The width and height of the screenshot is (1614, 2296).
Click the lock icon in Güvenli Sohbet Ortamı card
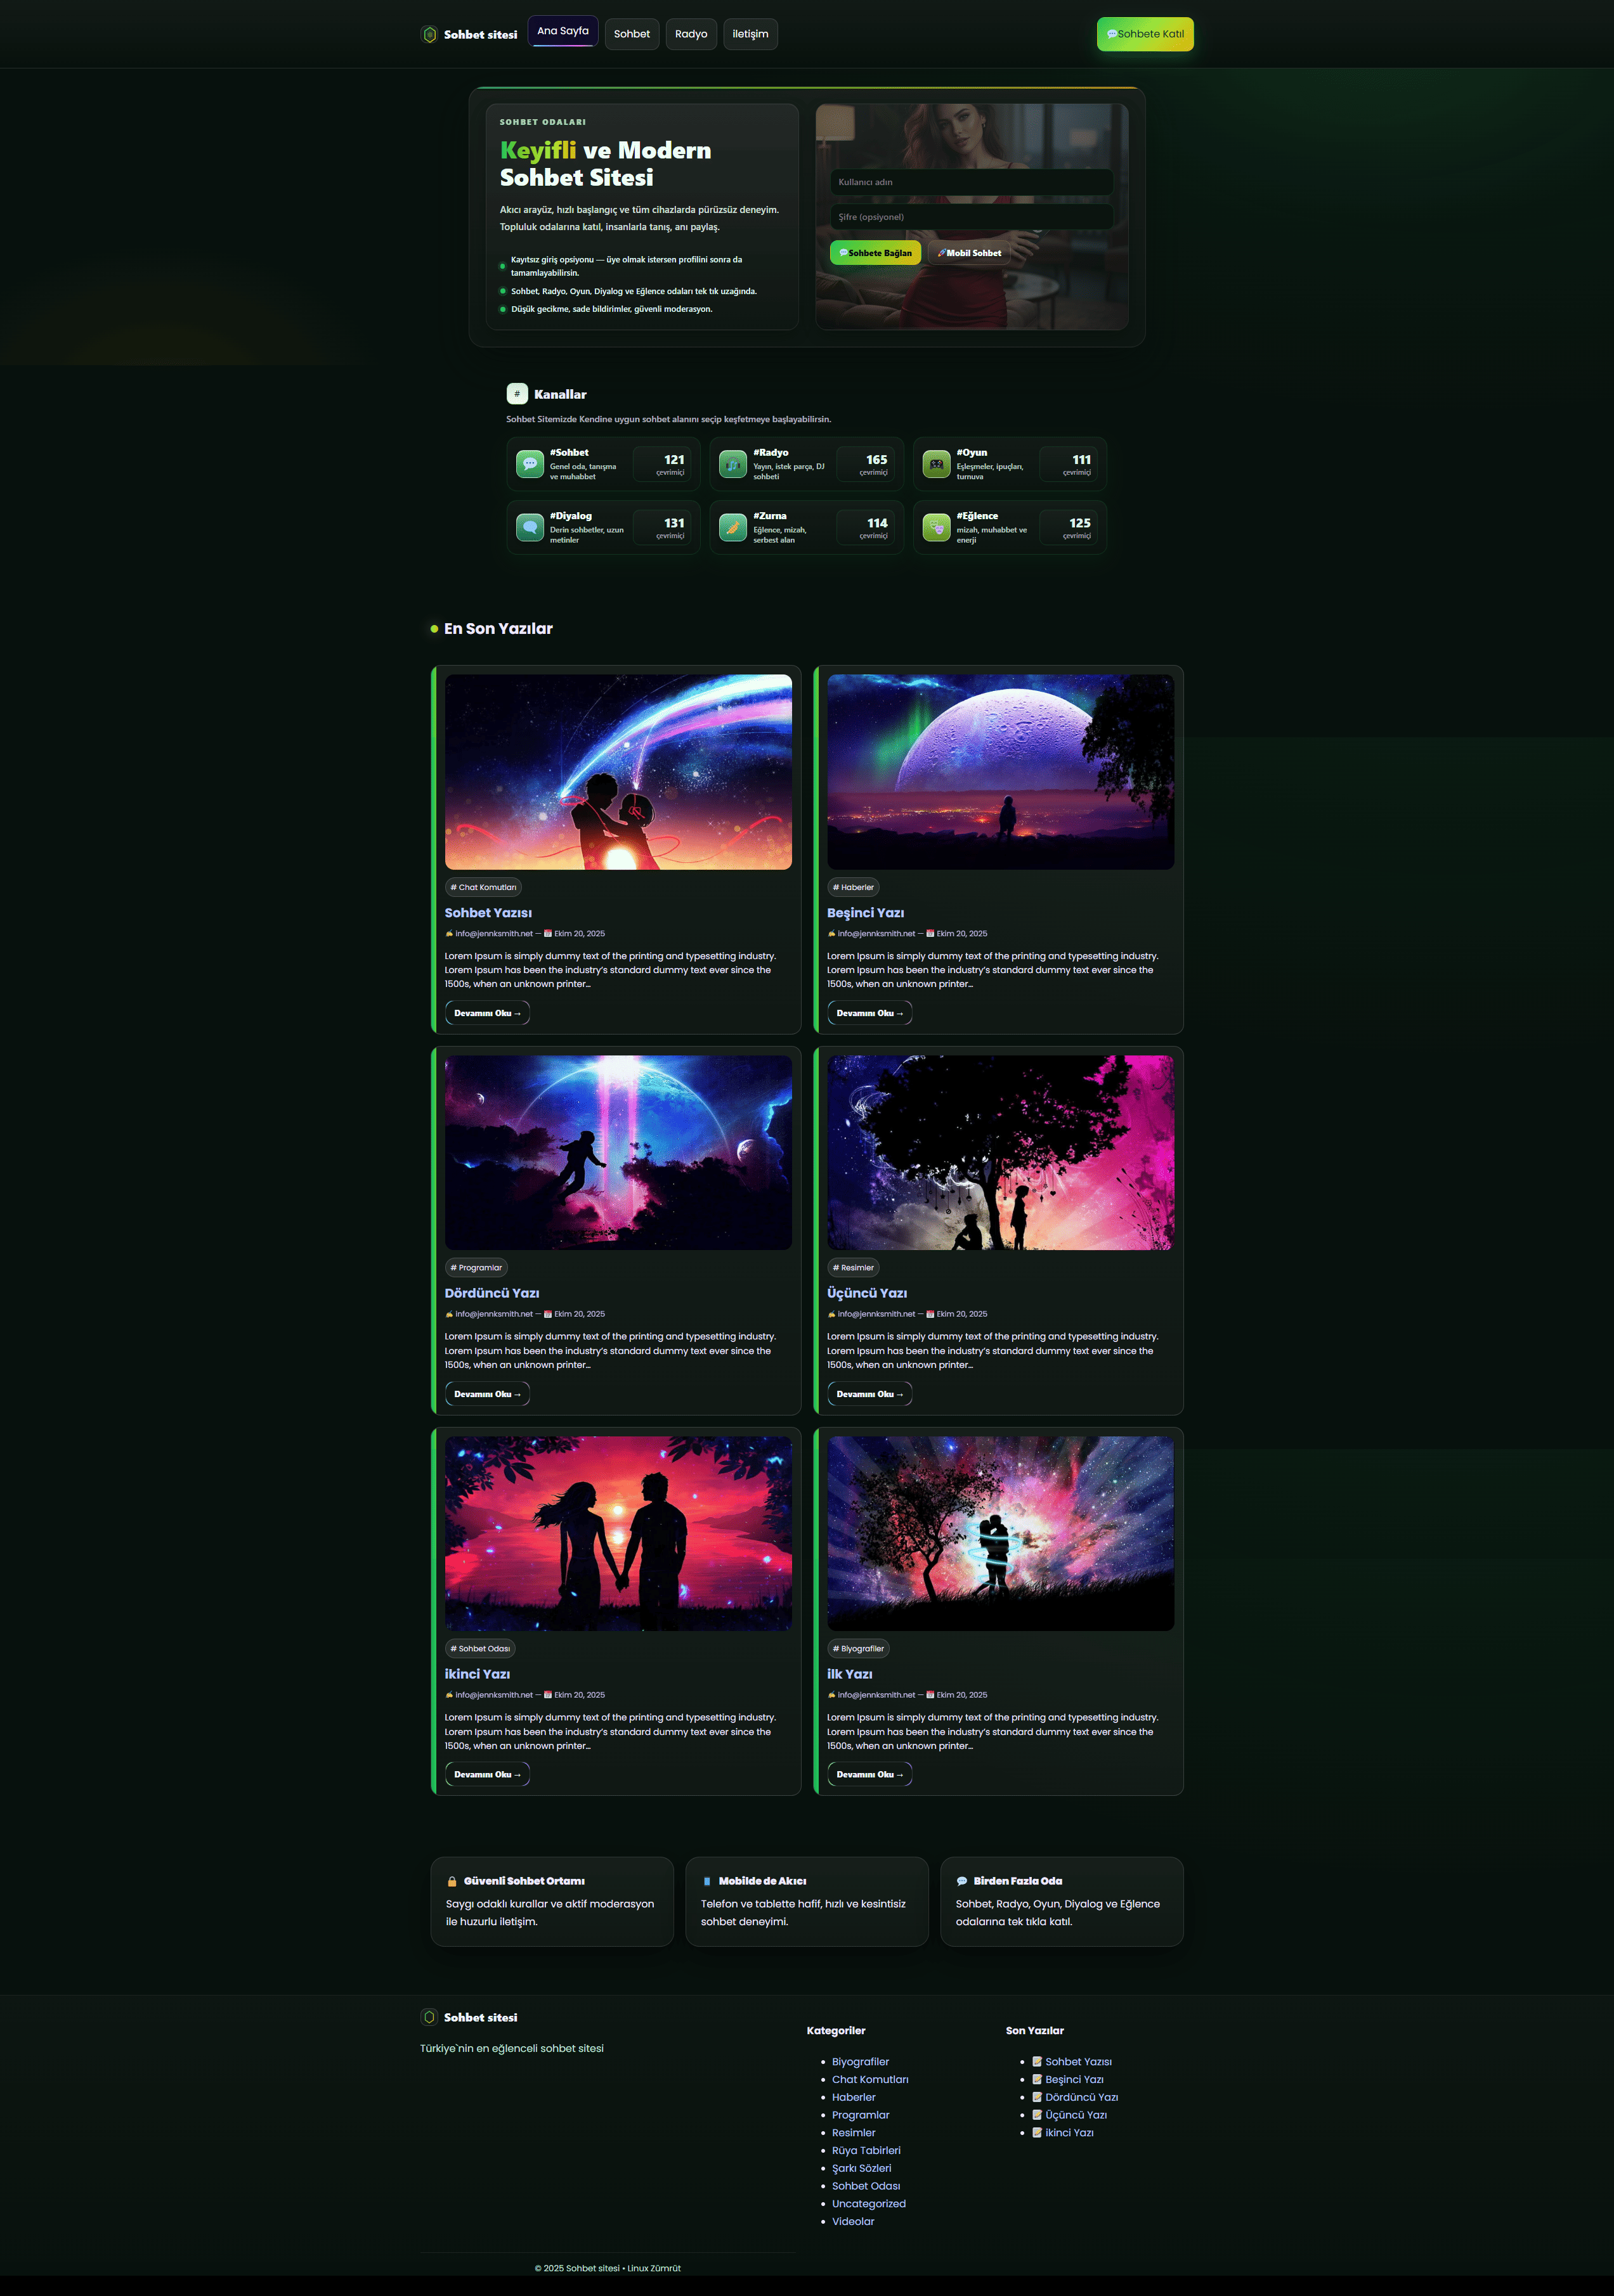452,1880
